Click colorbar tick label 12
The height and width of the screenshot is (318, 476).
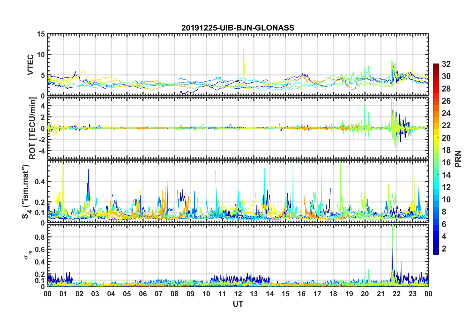coord(446,187)
